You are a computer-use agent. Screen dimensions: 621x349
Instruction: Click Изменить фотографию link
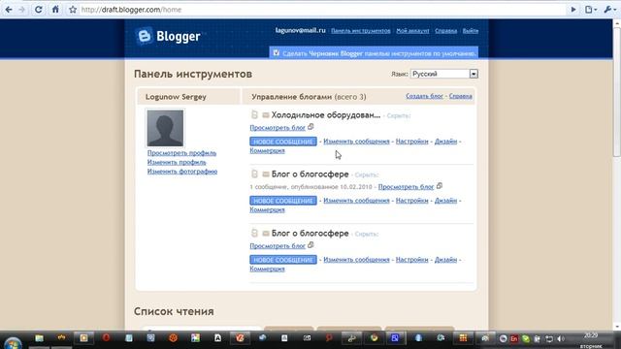click(182, 172)
